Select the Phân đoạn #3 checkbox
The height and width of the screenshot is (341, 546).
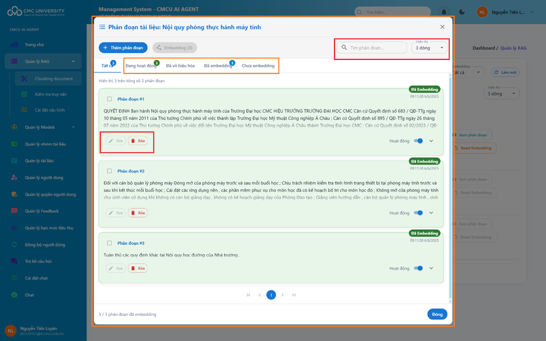click(x=109, y=243)
